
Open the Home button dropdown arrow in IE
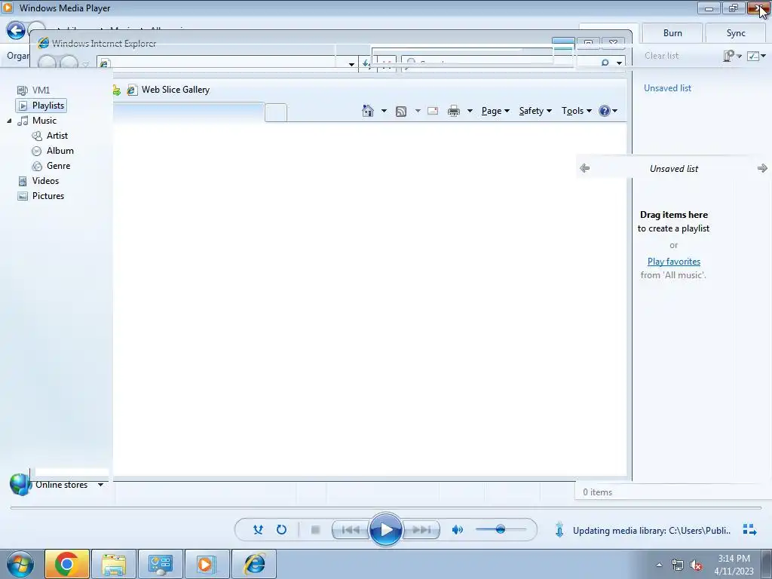click(x=384, y=111)
